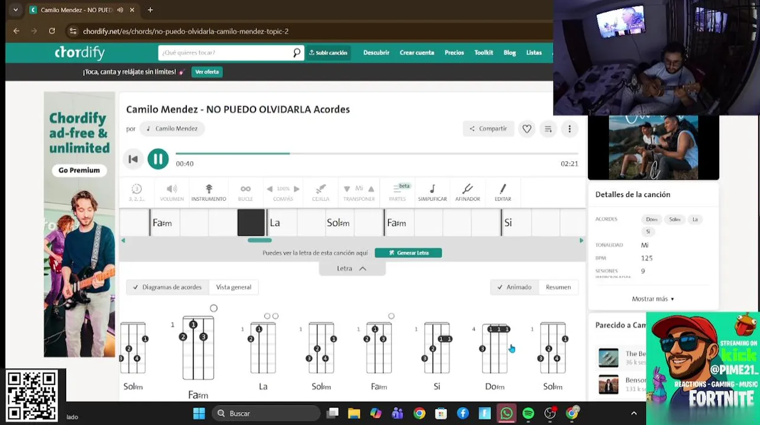This screenshot has height=425, width=760.
Task: Click the search magnifier in Chordify bar
Action: (297, 53)
